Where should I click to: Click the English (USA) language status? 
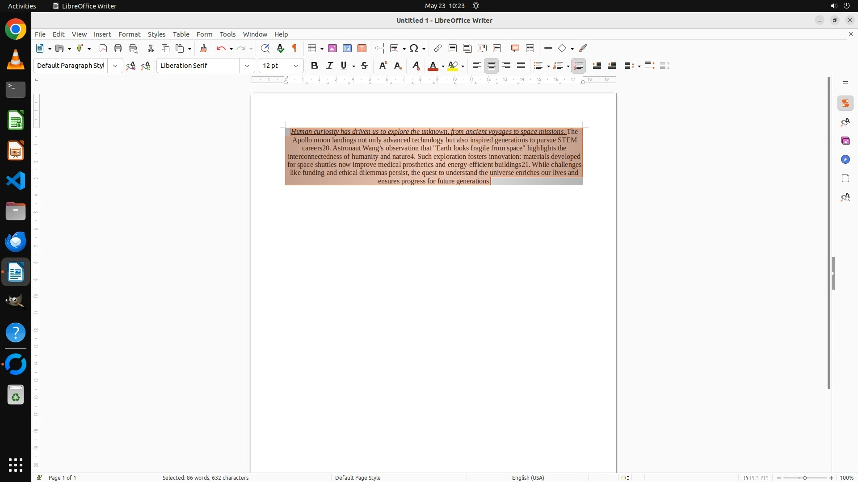click(528, 478)
